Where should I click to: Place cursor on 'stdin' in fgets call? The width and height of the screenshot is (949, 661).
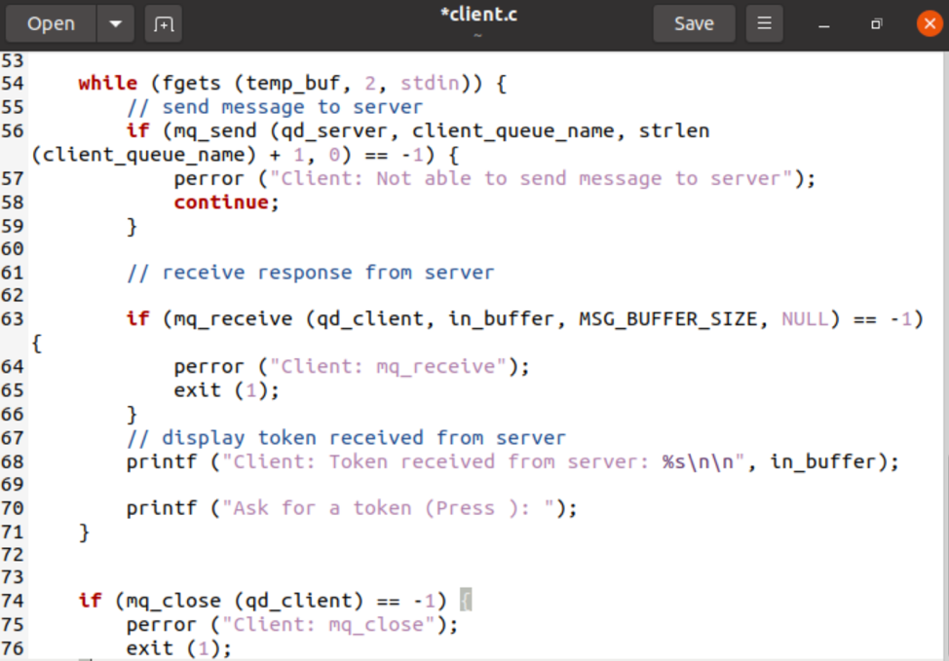click(429, 84)
